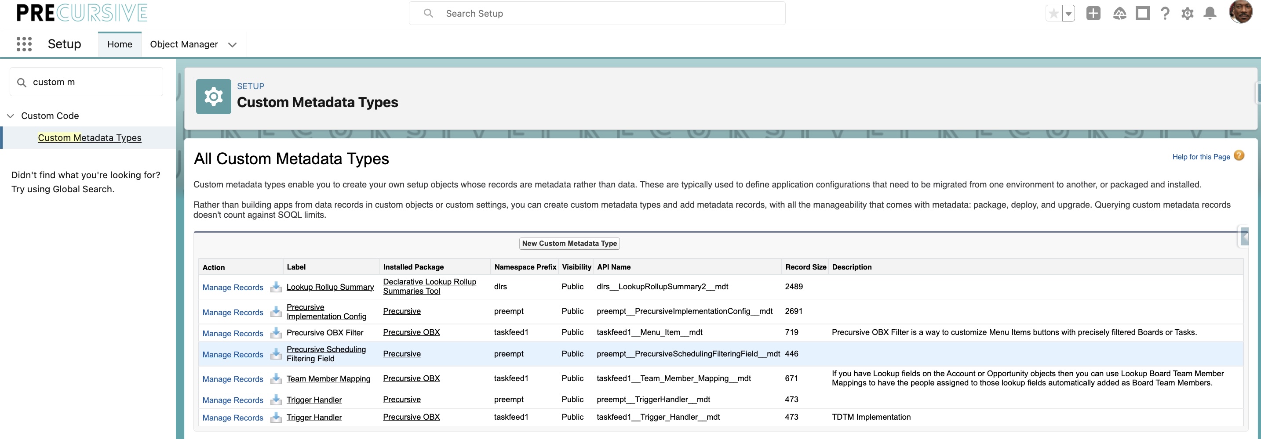Screen dimensions: 1261x439
Task: Switch to the Home tab in Setup
Action: [120, 44]
